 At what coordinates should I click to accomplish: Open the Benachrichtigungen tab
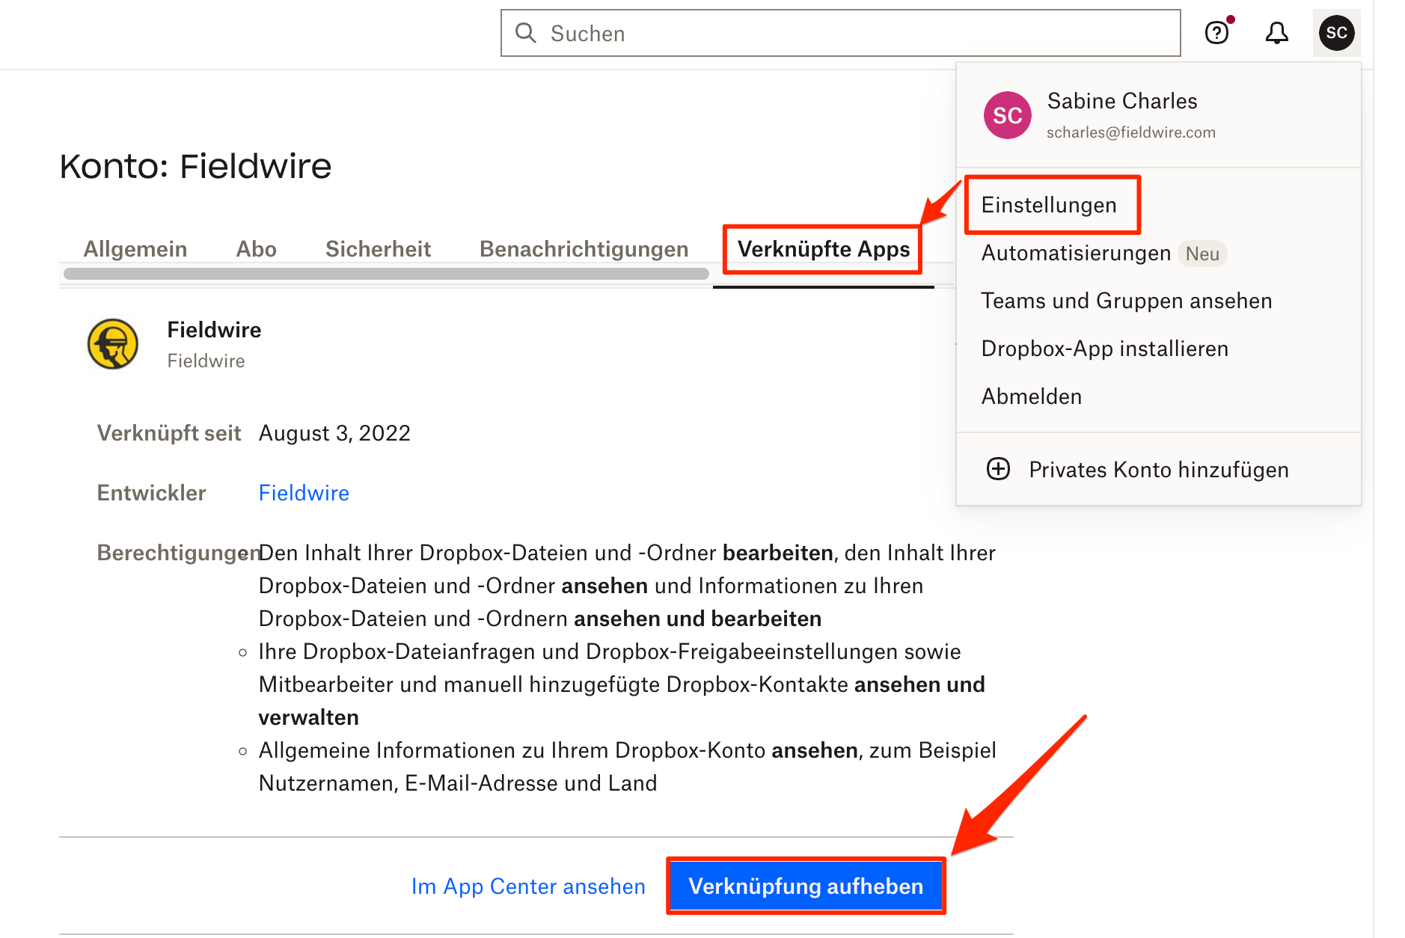pos(584,249)
